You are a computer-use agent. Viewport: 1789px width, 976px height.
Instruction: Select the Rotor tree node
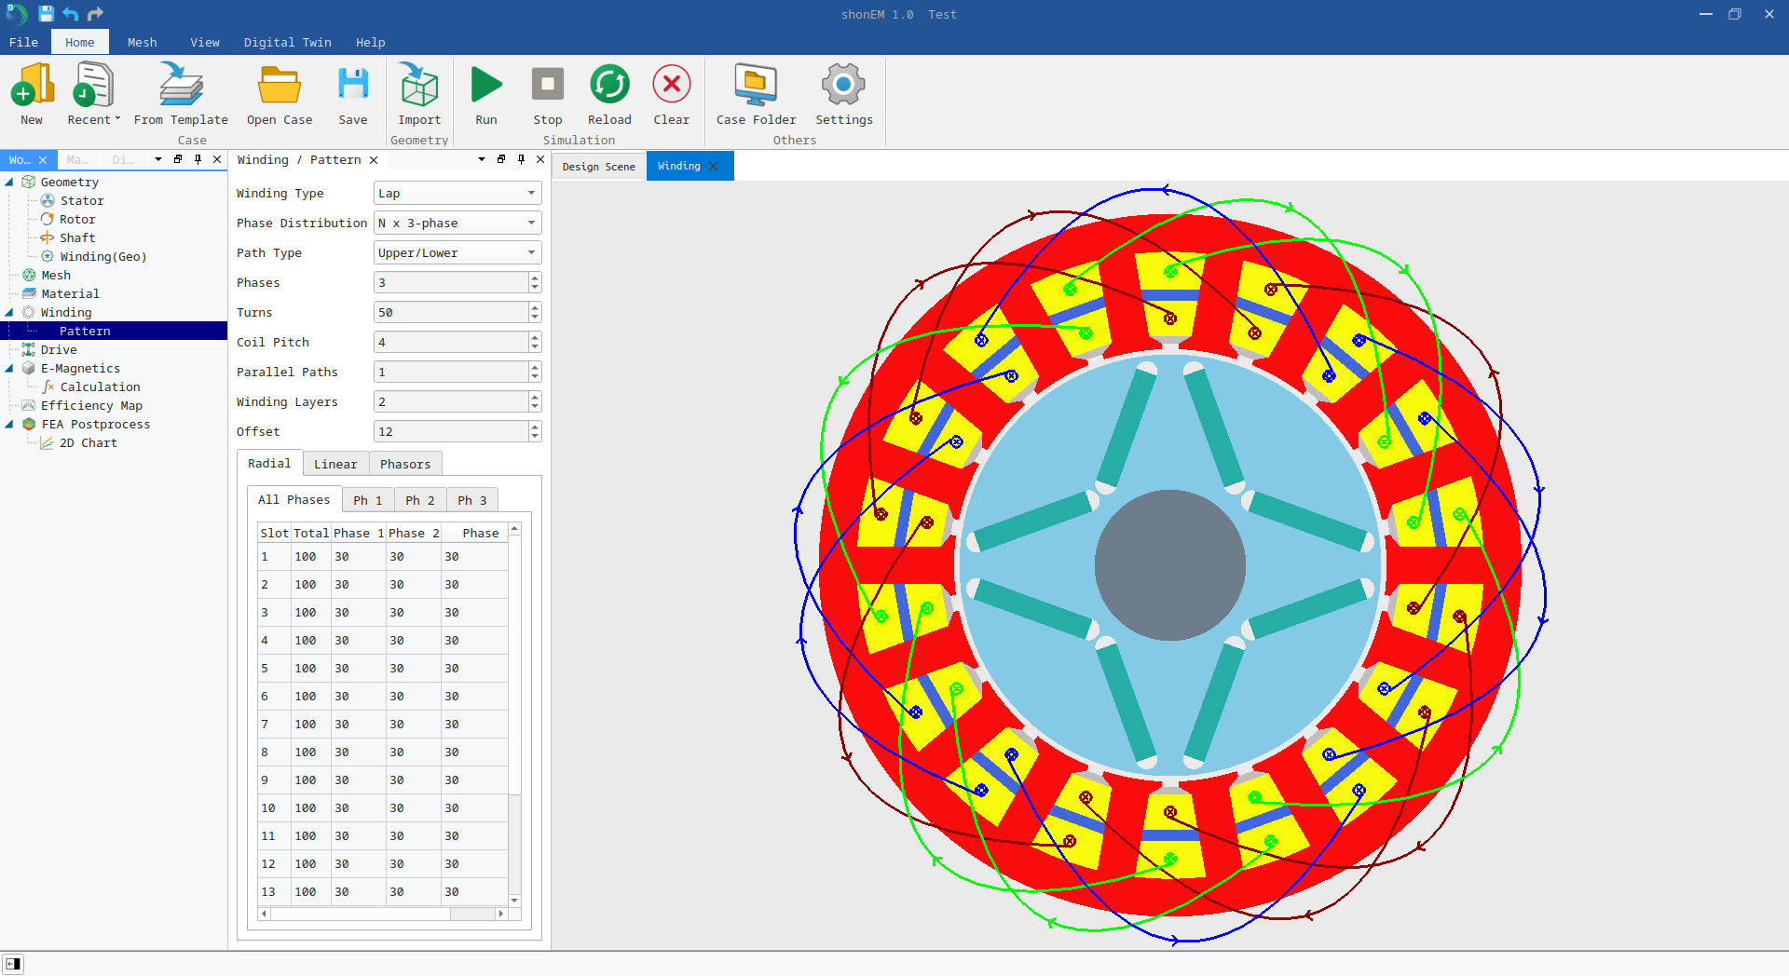coord(77,219)
